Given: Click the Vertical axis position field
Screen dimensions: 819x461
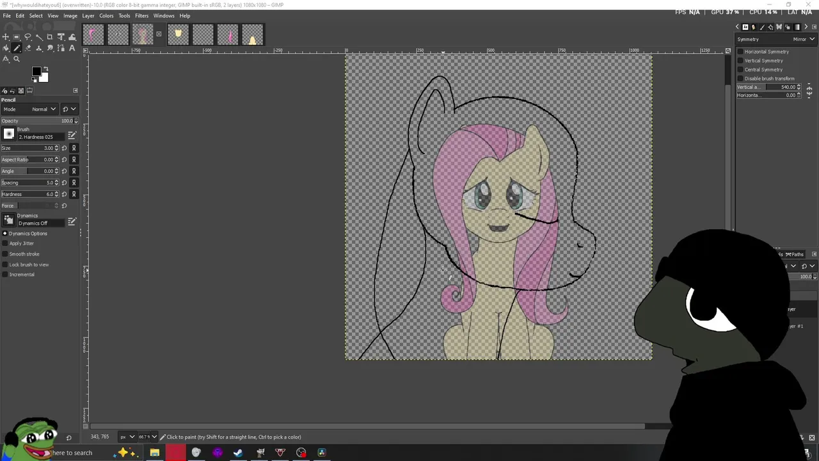Looking at the screenshot, I should [768, 87].
